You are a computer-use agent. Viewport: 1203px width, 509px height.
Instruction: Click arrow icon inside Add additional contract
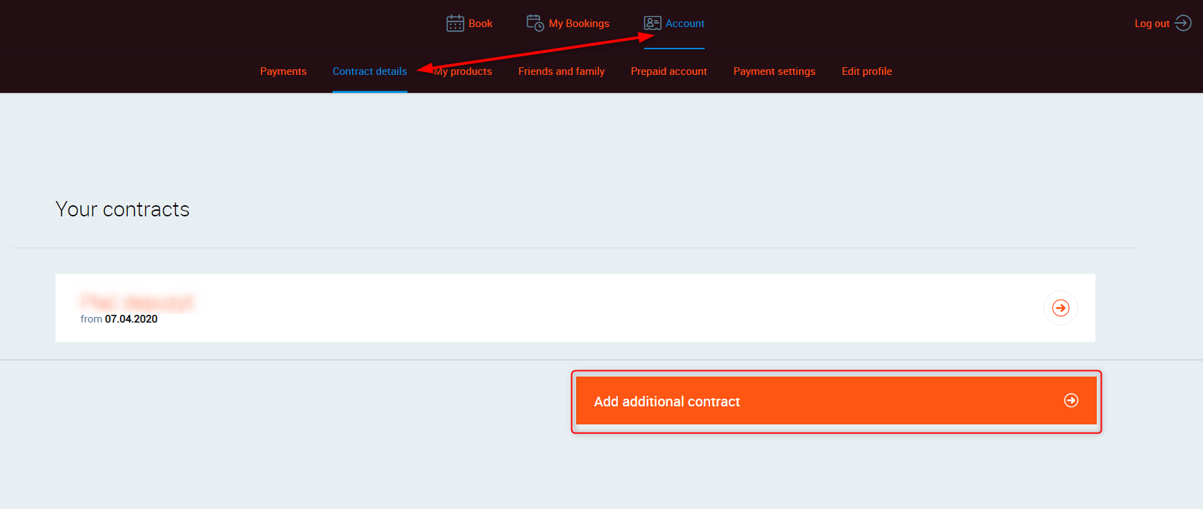coord(1071,400)
